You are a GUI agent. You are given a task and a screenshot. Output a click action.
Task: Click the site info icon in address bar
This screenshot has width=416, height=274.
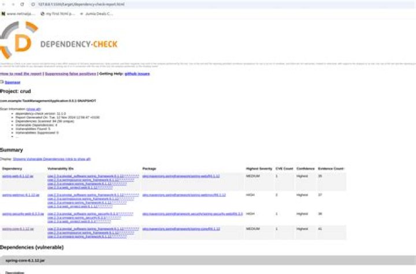pyautogui.click(x=32, y=4)
